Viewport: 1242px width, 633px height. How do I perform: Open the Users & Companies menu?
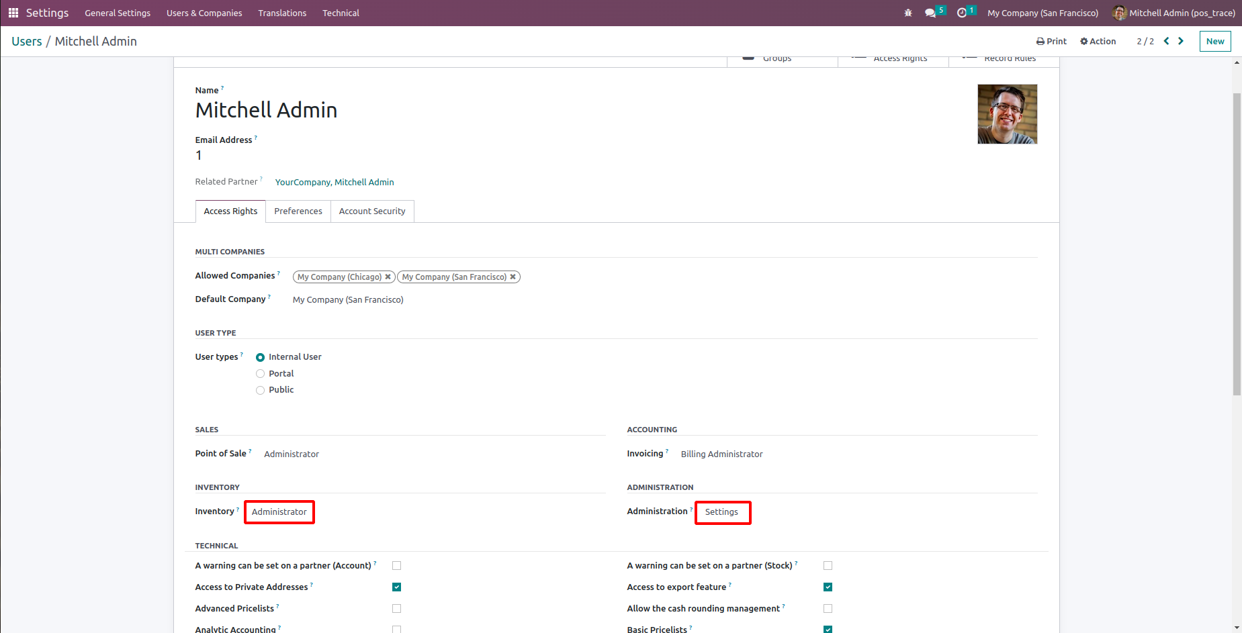[x=204, y=13]
